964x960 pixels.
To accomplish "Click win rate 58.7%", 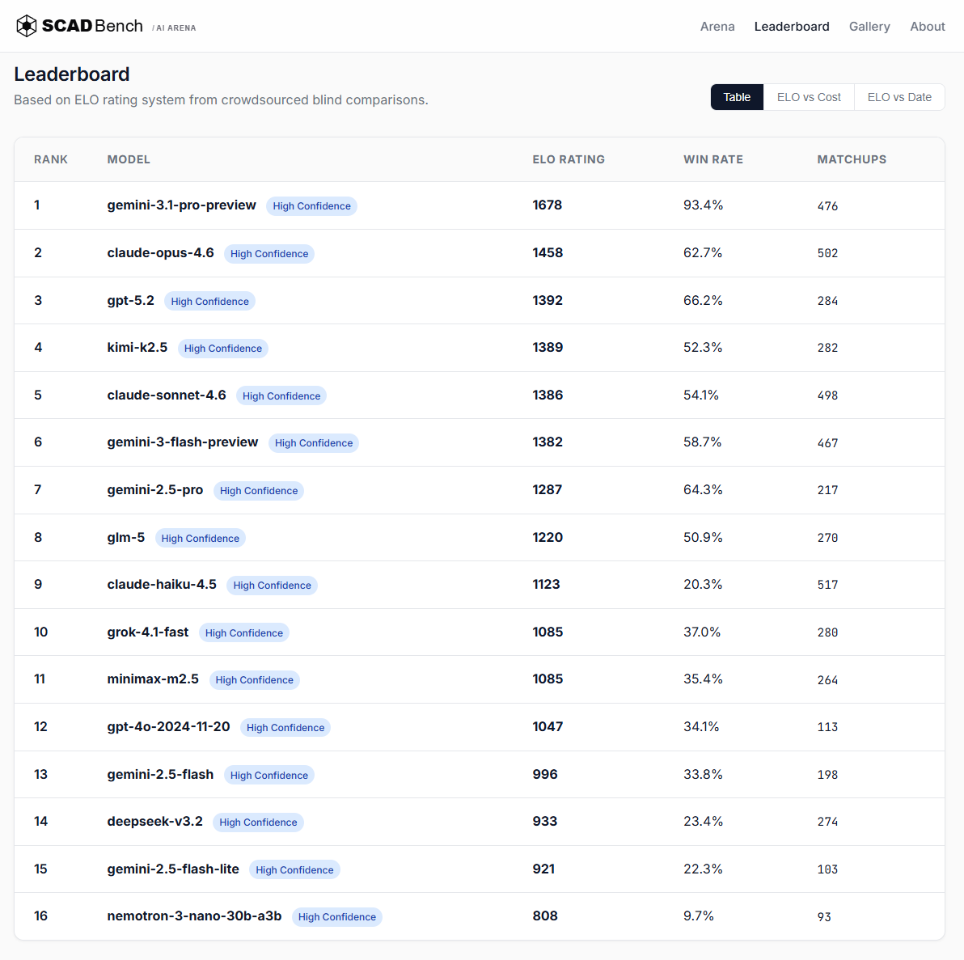I will click(x=702, y=442).
